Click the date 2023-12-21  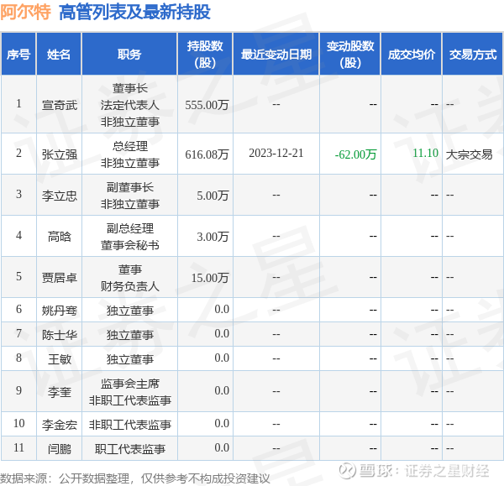pyautogui.click(x=276, y=154)
